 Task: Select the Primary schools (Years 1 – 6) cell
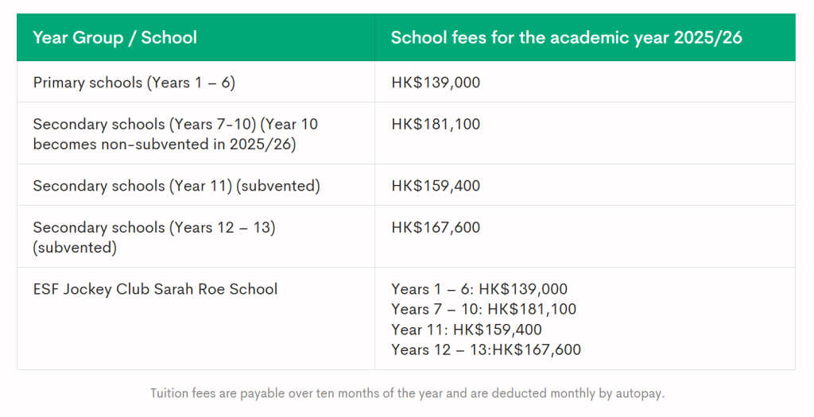(134, 83)
